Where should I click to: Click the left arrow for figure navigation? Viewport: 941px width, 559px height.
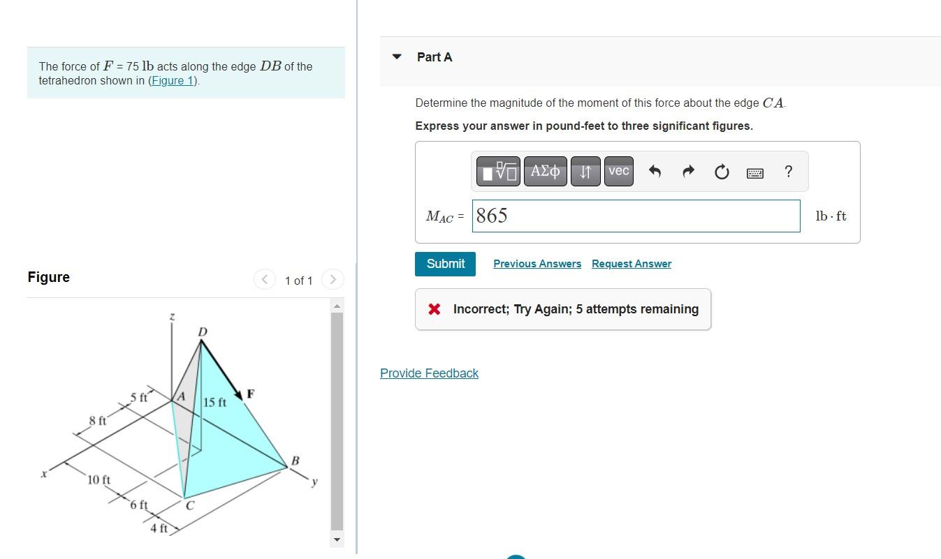(264, 279)
